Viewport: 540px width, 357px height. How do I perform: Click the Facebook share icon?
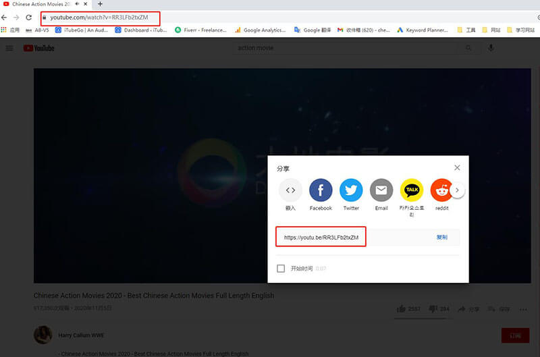[x=321, y=190]
